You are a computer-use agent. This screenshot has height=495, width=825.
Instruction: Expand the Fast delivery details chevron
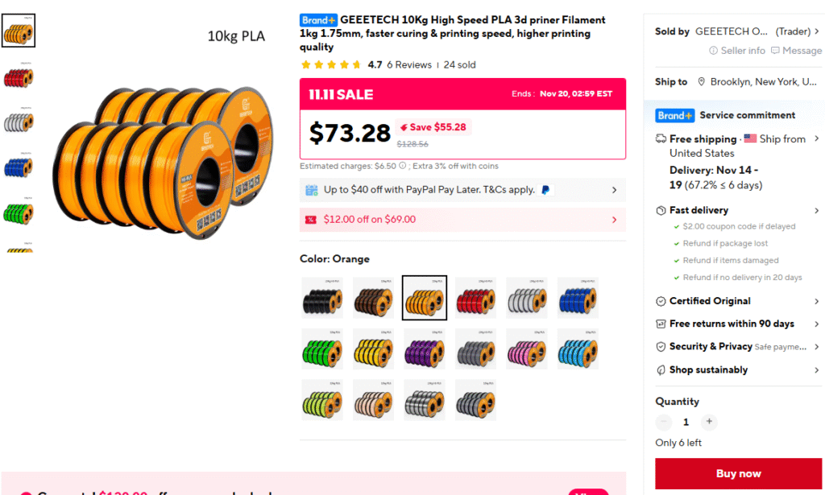point(817,211)
